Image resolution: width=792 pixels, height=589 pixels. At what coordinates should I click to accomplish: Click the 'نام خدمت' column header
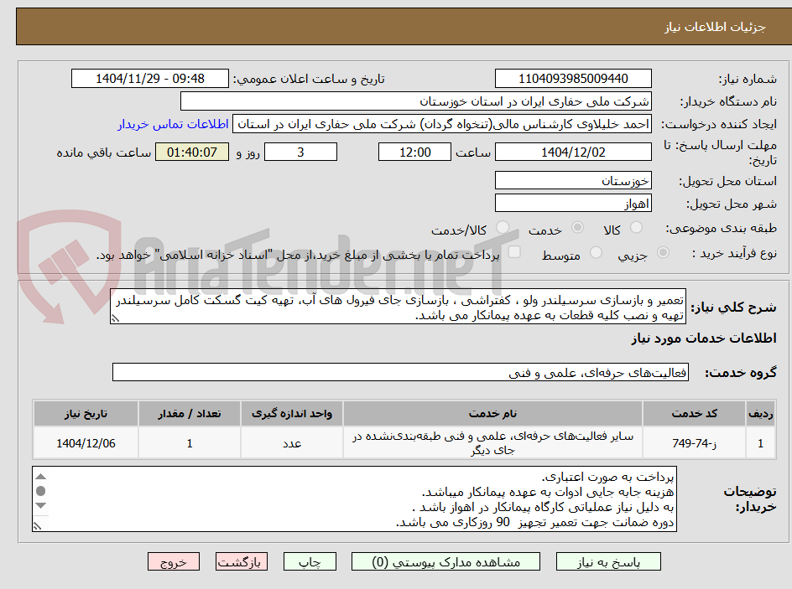pyautogui.click(x=492, y=414)
